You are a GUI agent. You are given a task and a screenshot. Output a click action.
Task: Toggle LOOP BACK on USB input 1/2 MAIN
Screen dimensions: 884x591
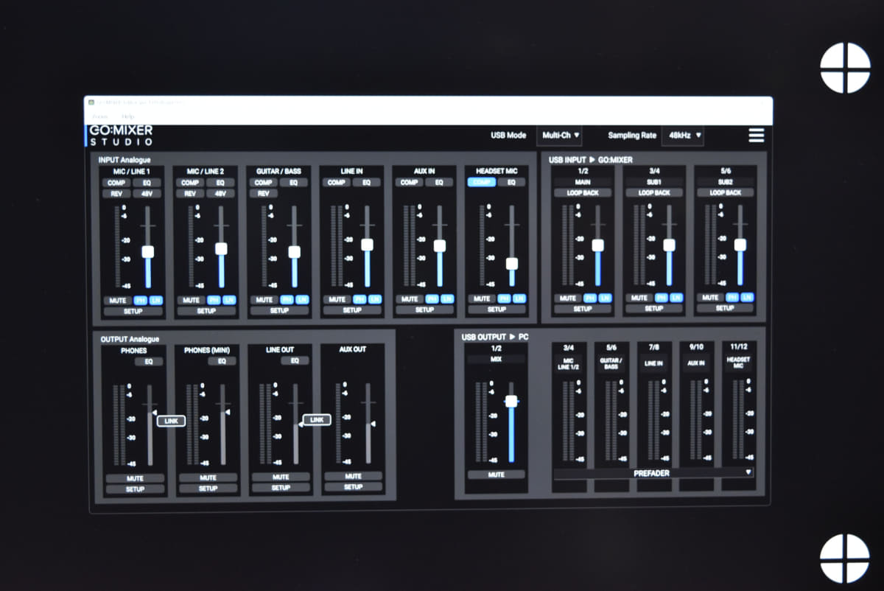[583, 193]
